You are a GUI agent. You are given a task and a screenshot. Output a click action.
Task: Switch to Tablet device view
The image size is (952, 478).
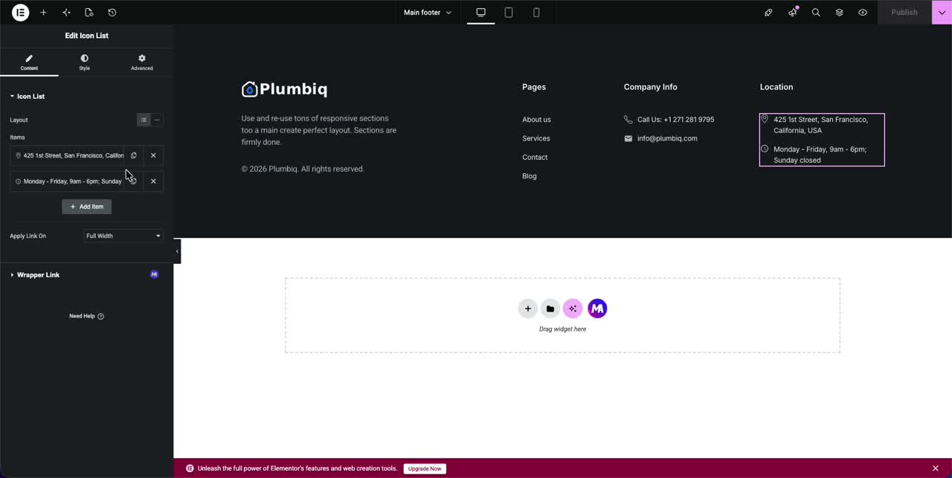pyautogui.click(x=509, y=13)
